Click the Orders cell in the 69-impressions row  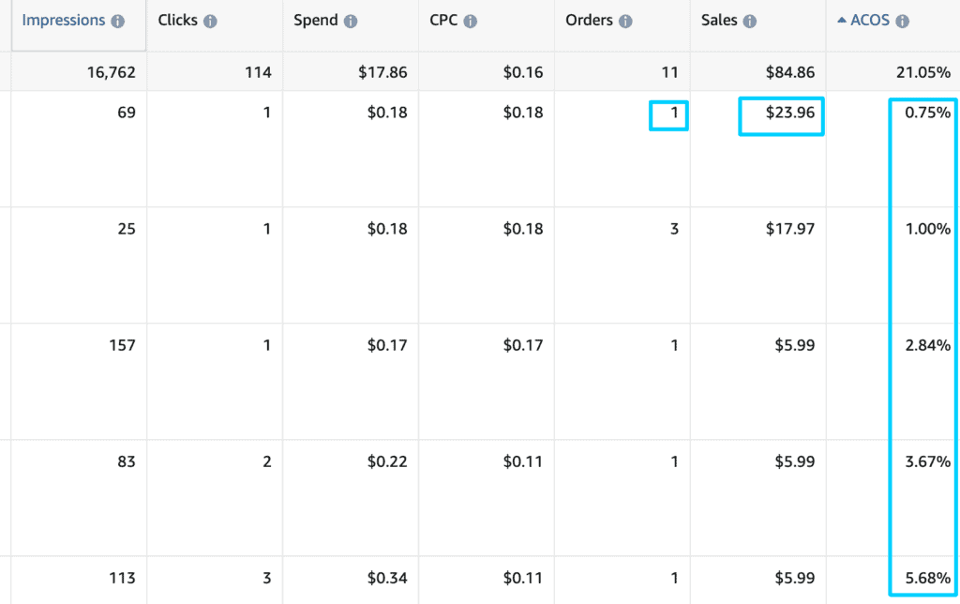[x=674, y=113]
